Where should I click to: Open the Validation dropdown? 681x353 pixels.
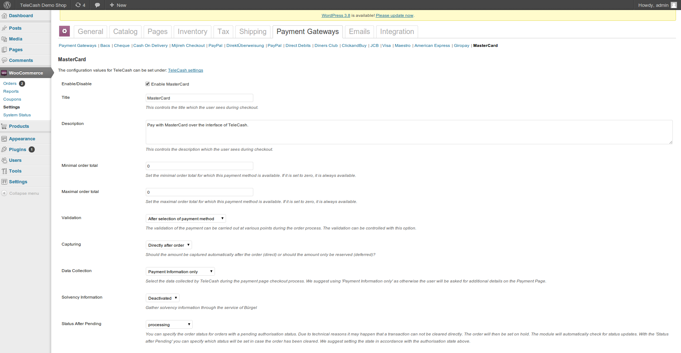click(186, 218)
